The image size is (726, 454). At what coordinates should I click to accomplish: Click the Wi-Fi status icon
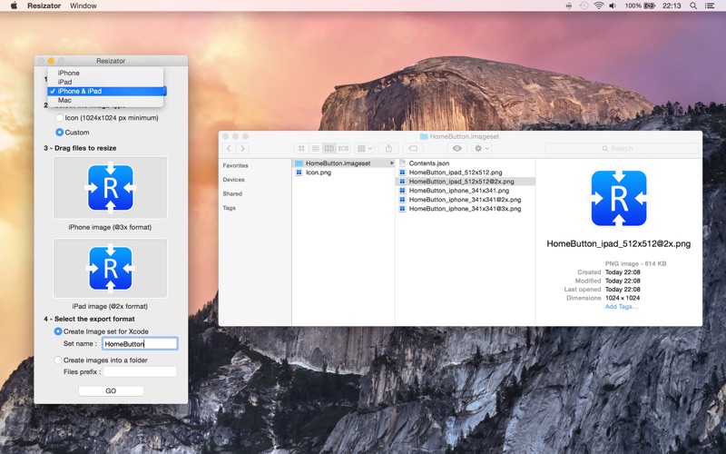pos(599,5)
